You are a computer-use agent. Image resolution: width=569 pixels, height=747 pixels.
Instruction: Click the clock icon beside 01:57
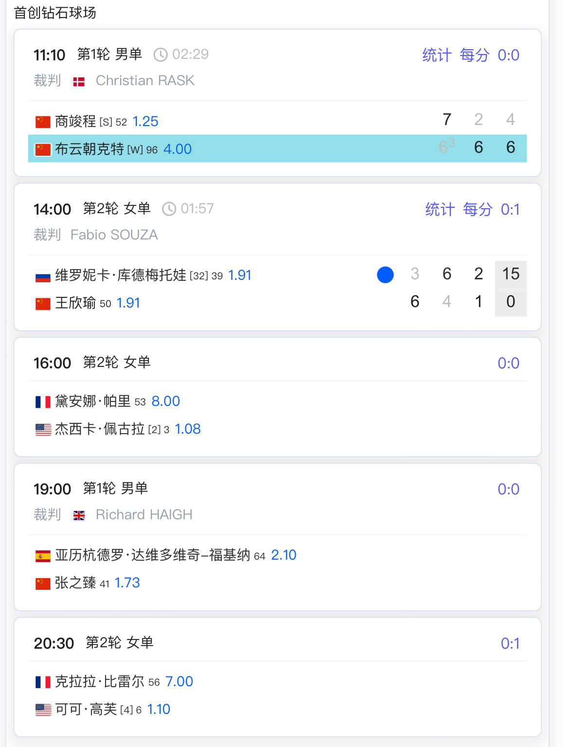(169, 209)
